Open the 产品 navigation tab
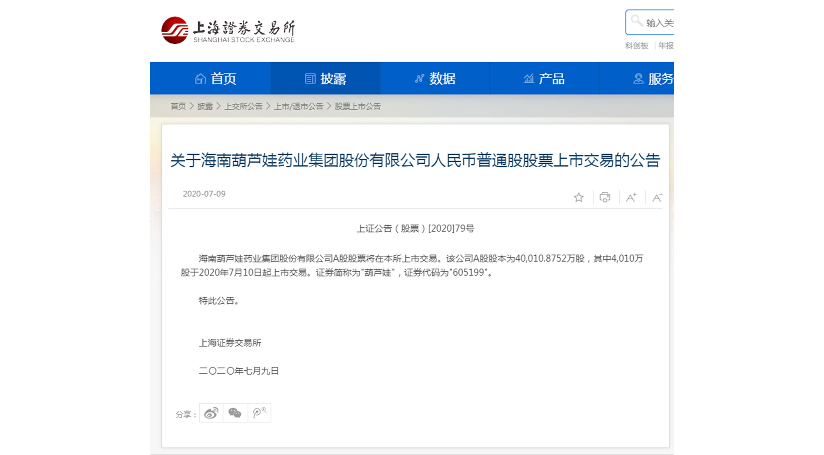This screenshot has height=455, width=824. click(544, 78)
